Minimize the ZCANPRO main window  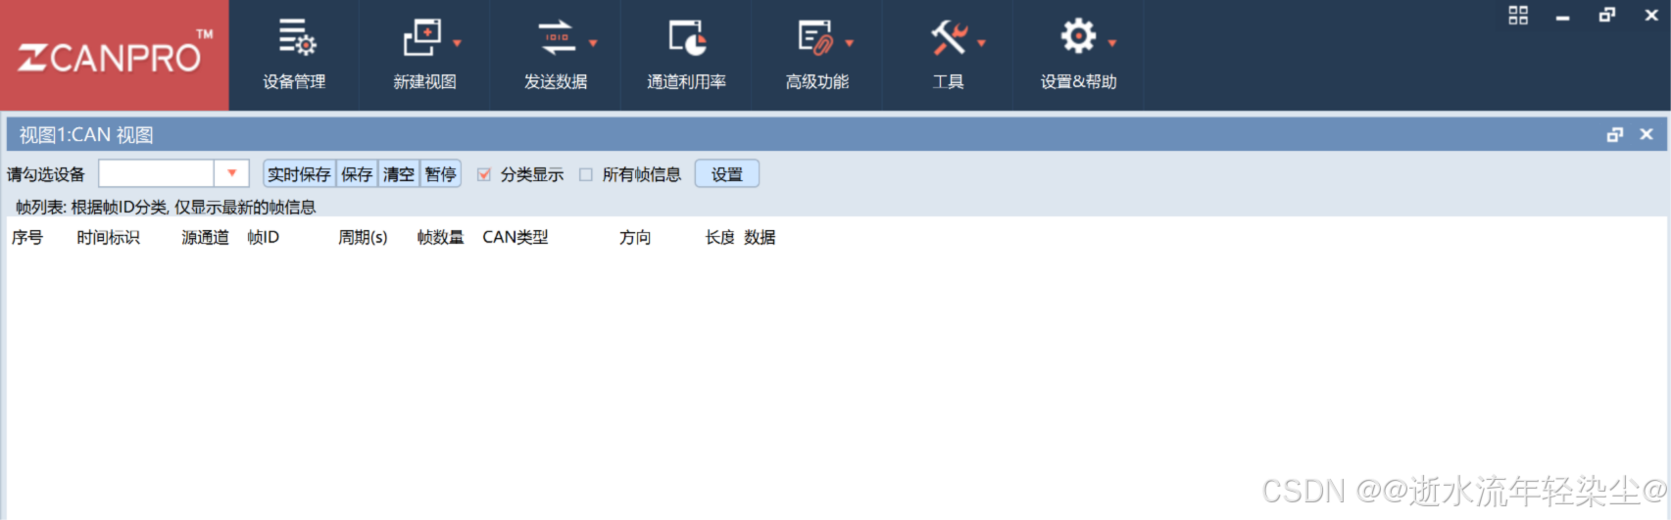click(1562, 17)
